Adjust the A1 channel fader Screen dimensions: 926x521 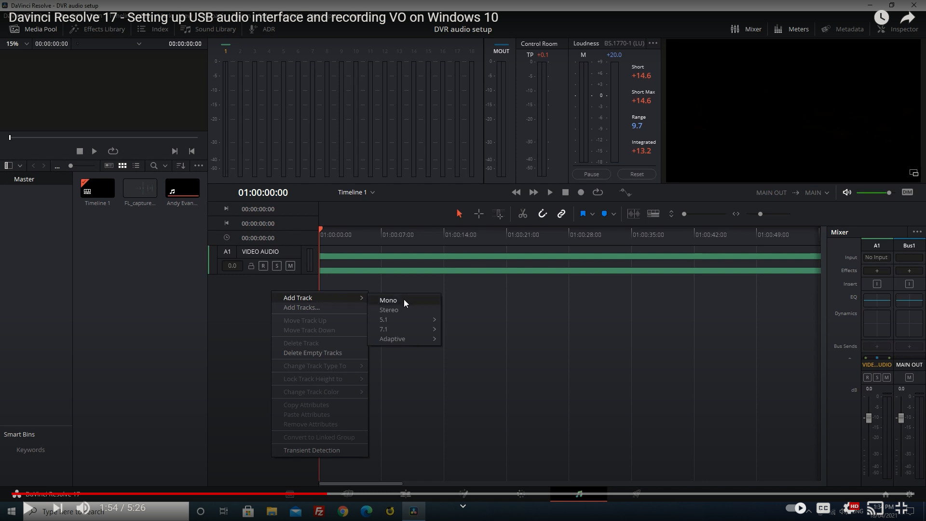point(869,418)
